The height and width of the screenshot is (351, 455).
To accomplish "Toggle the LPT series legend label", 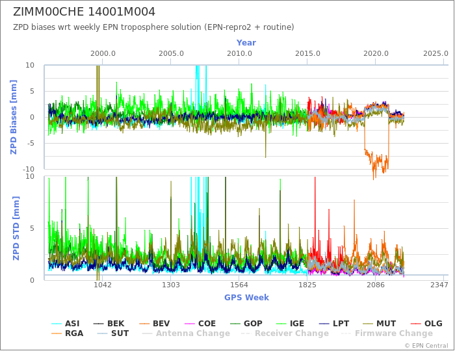I will (x=334, y=323).
